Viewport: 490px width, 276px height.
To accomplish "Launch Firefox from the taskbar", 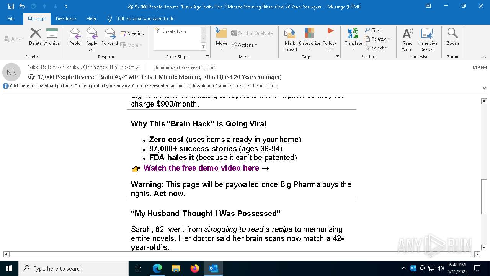I will point(195,268).
